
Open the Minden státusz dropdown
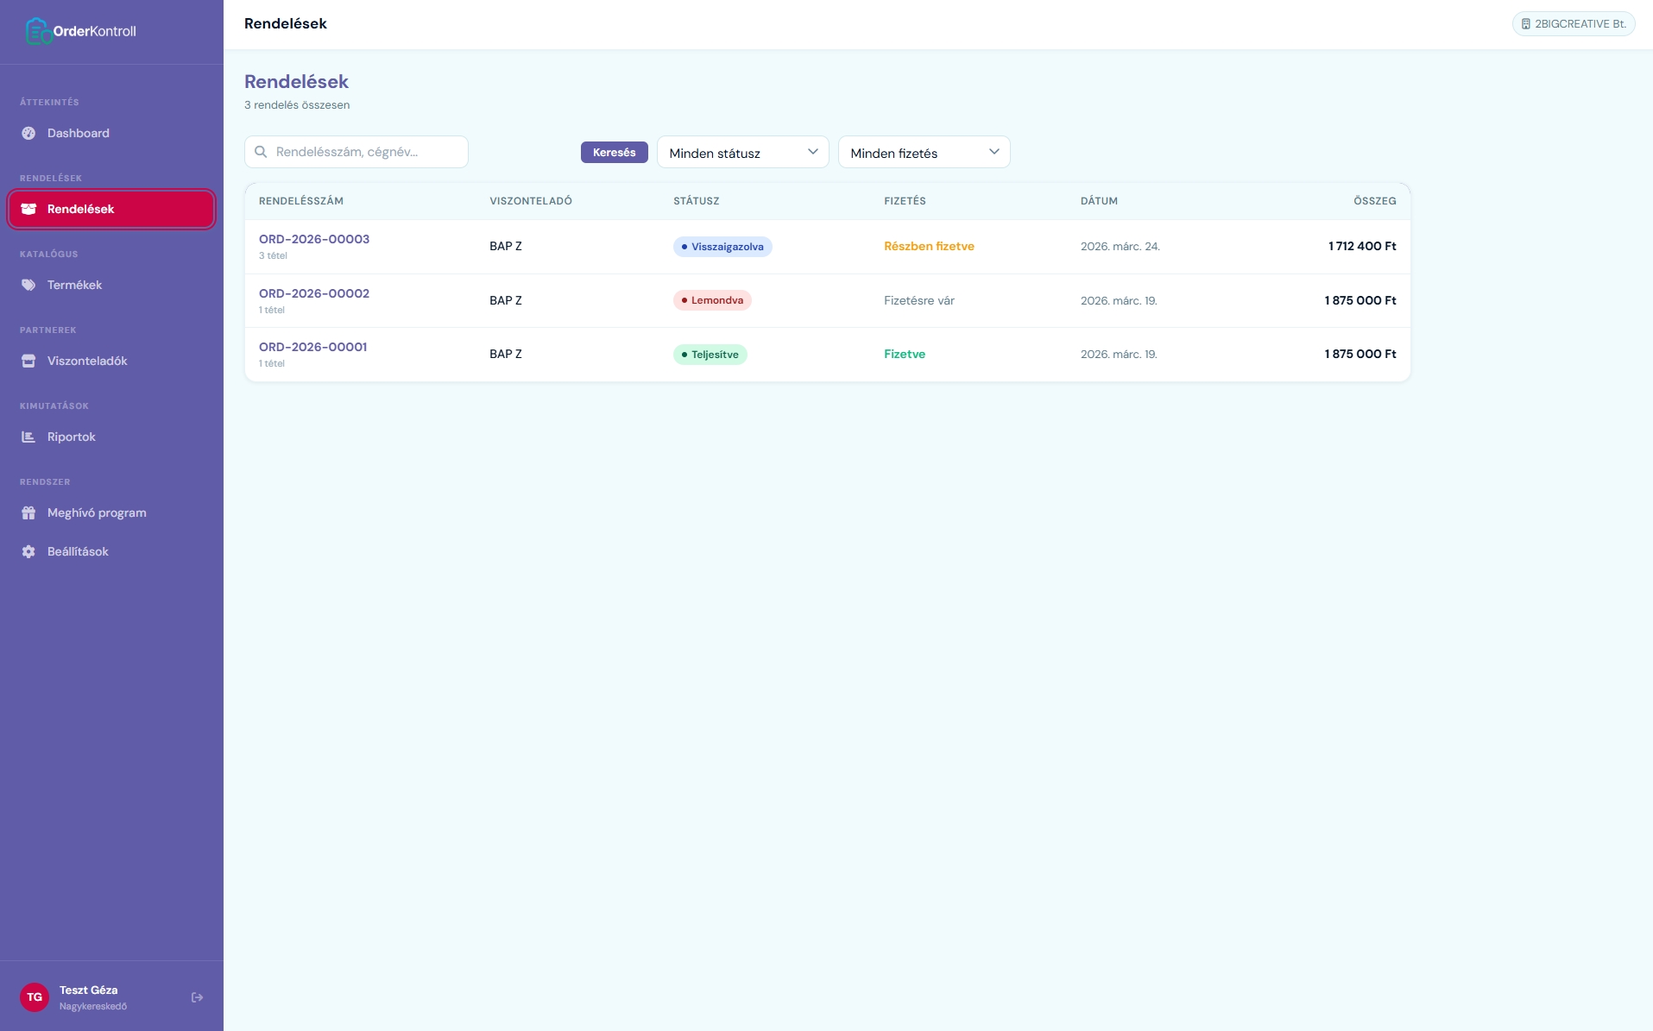click(742, 153)
